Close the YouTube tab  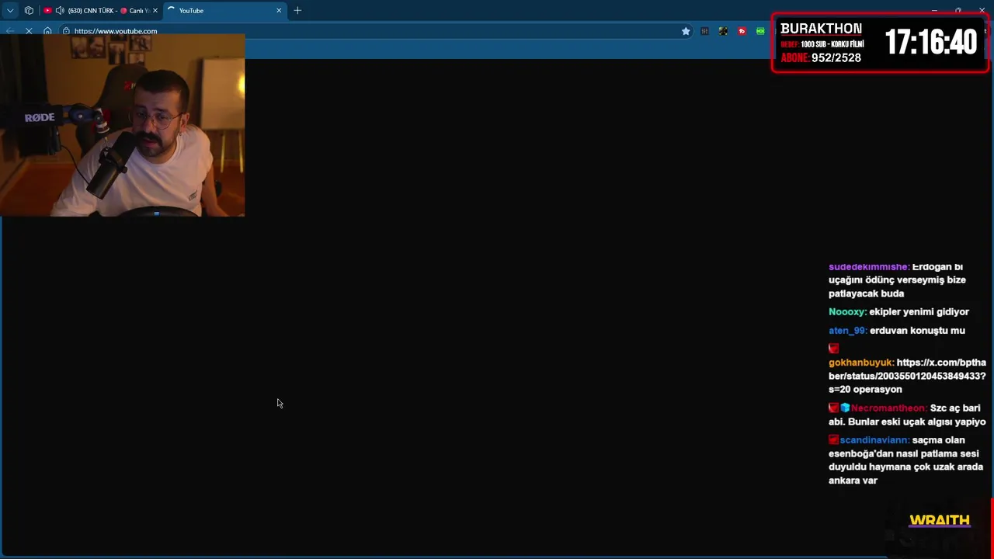click(279, 11)
